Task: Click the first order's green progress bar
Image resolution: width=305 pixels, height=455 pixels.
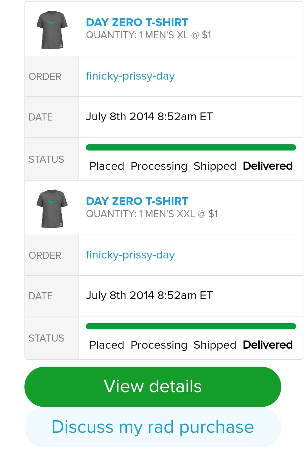Action: point(191,148)
